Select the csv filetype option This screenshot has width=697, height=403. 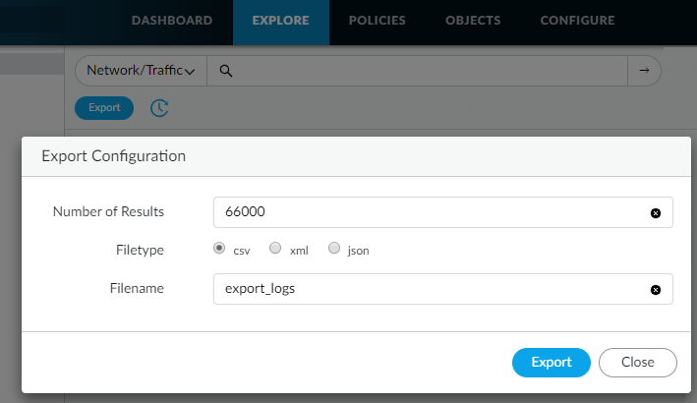pos(219,249)
